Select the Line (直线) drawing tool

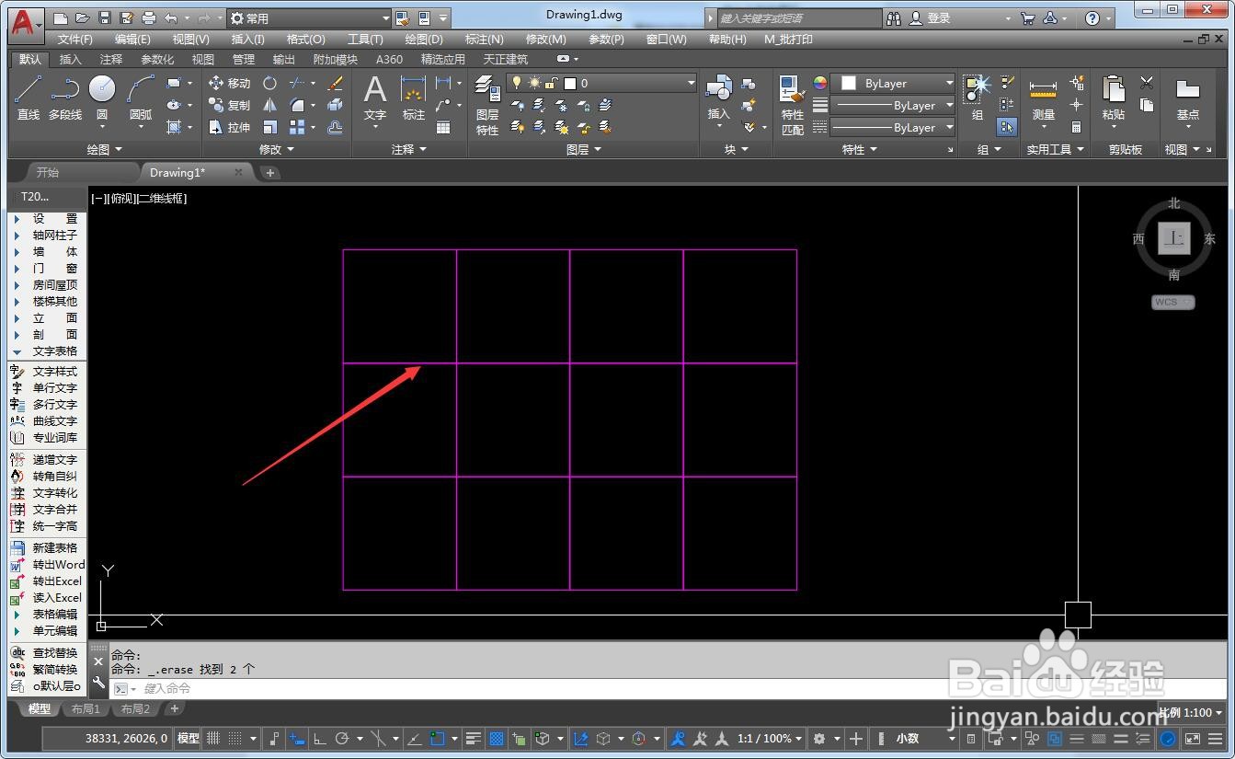click(x=29, y=98)
